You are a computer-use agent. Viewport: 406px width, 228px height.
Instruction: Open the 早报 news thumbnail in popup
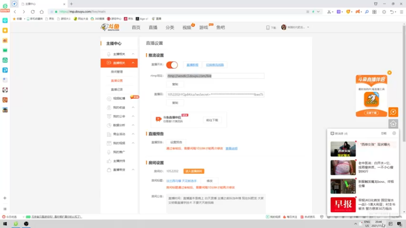[x=343, y=205]
